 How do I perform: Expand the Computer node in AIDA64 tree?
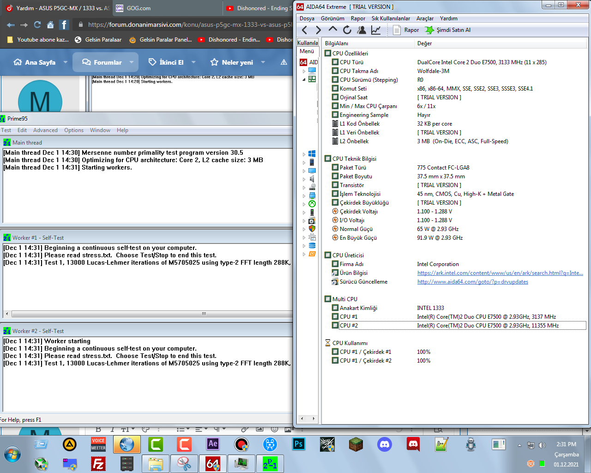point(304,71)
